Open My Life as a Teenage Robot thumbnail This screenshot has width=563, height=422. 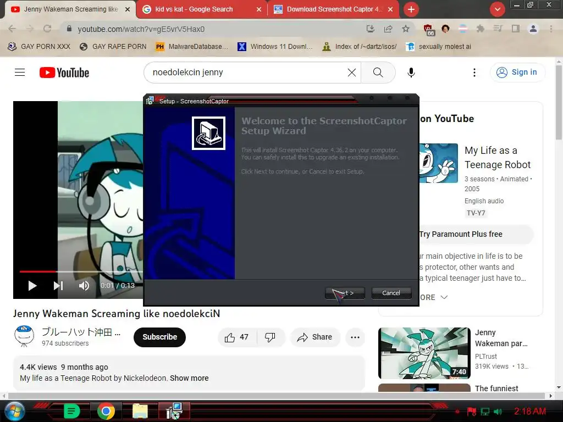tap(438, 163)
